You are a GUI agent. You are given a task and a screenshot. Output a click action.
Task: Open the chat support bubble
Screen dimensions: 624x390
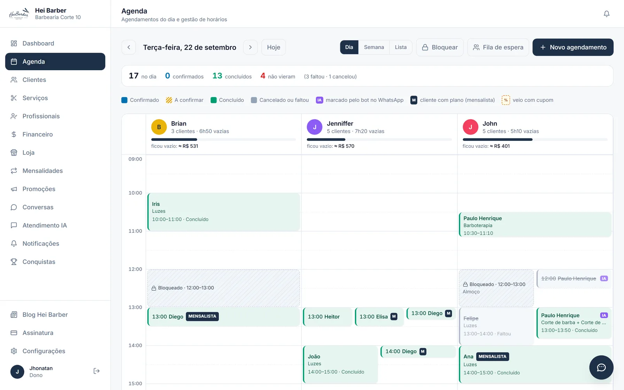pyautogui.click(x=601, y=367)
